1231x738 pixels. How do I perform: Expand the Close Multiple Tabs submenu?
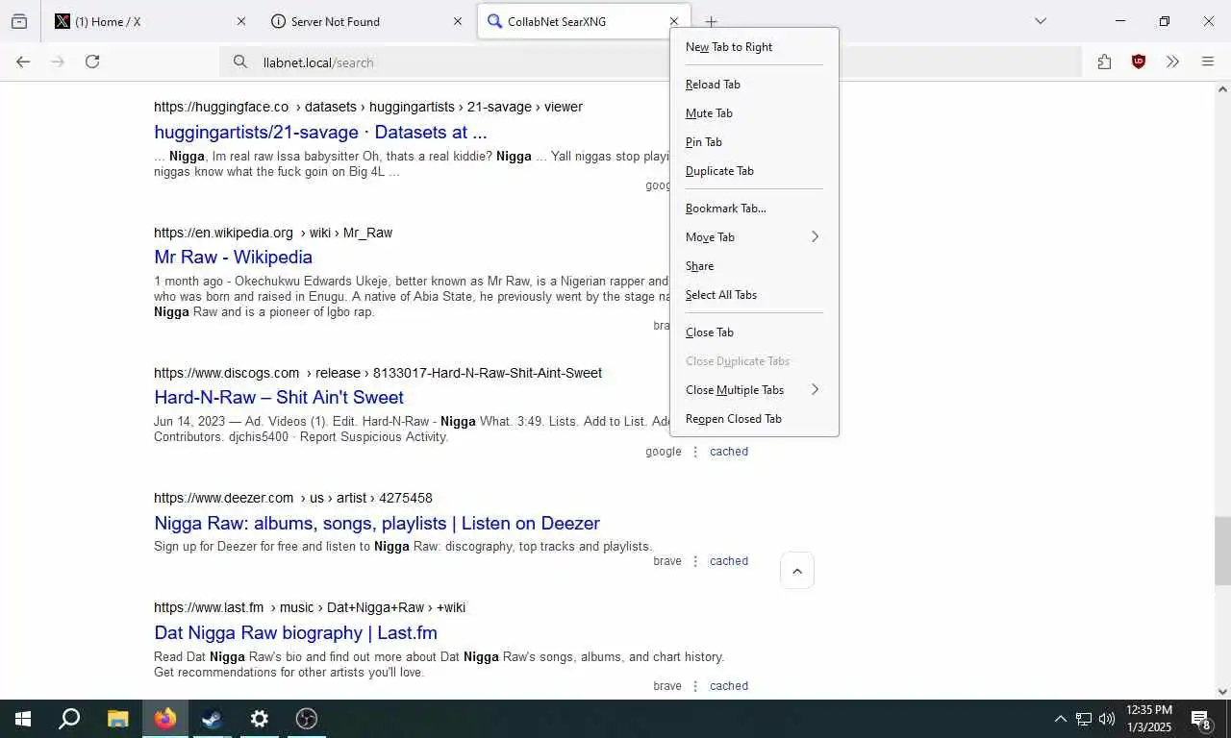[x=754, y=390]
